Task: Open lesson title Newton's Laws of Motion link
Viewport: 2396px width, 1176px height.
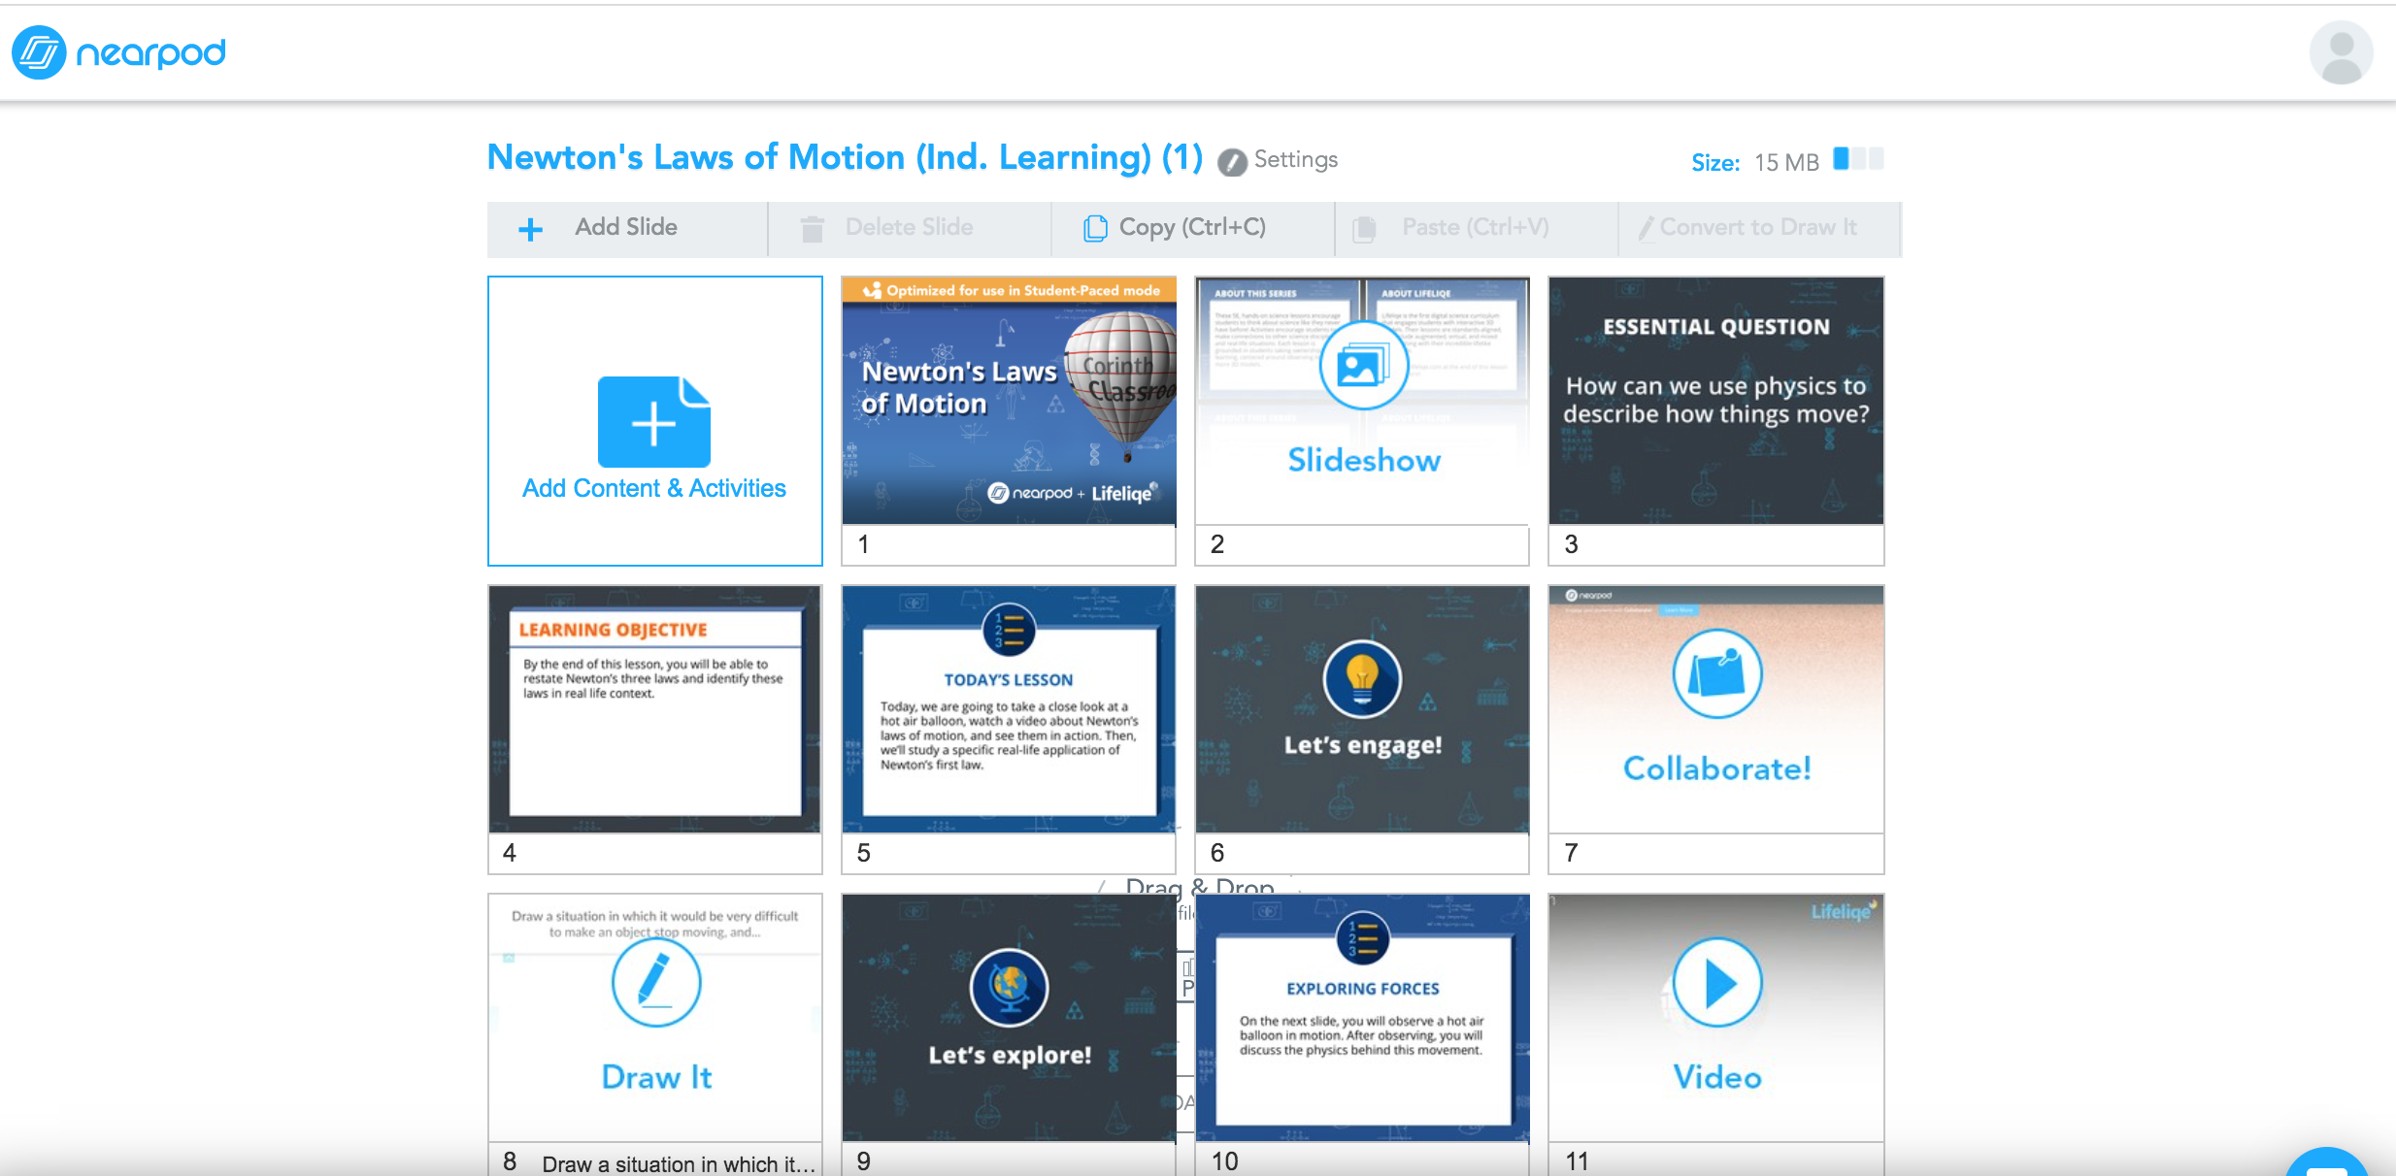Action: [x=844, y=157]
